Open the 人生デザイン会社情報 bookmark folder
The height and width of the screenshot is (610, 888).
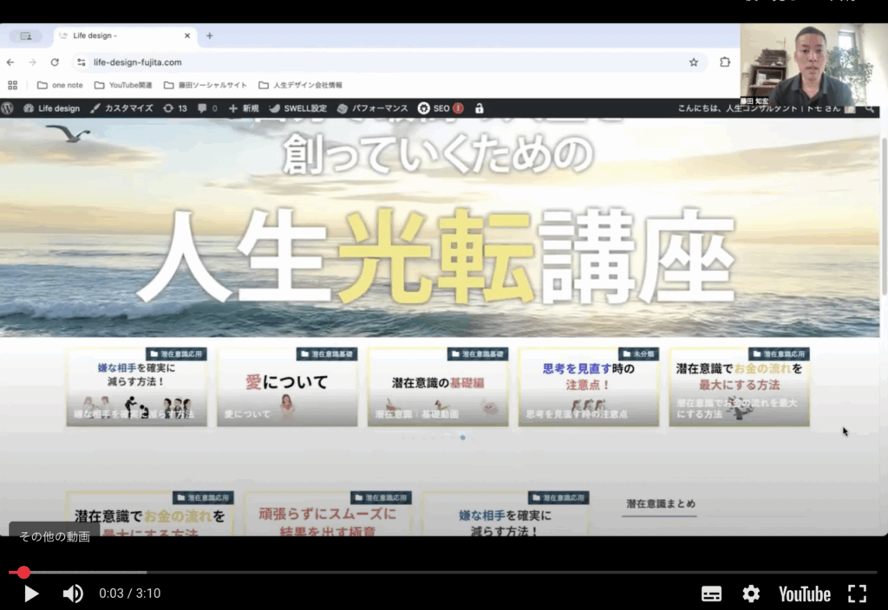click(x=300, y=85)
